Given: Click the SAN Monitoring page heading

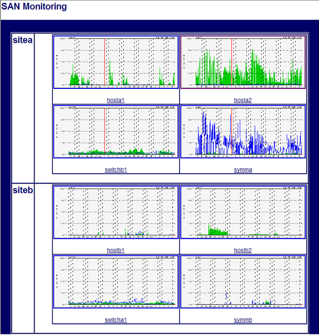Looking at the screenshot, I should click(x=34, y=7).
